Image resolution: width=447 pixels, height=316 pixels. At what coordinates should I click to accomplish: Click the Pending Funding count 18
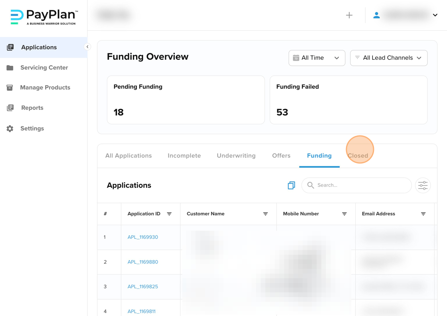tap(119, 112)
